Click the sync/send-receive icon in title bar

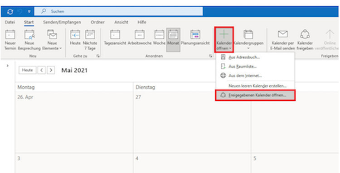pyautogui.click(x=10, y=11)
